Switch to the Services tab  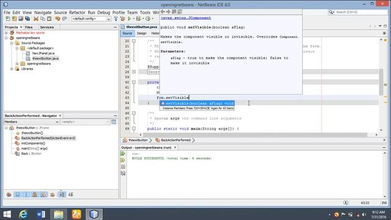click(x=46, y=27)
